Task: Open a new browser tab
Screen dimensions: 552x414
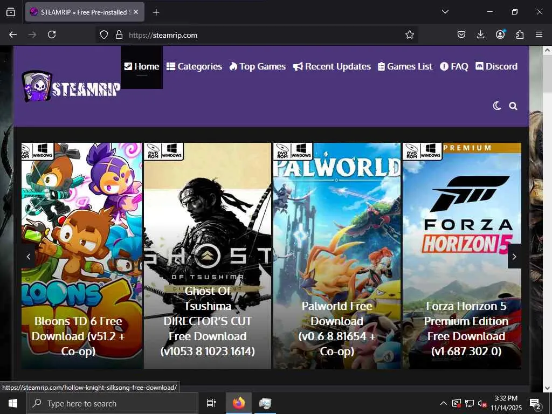Action: coord(156,12)
